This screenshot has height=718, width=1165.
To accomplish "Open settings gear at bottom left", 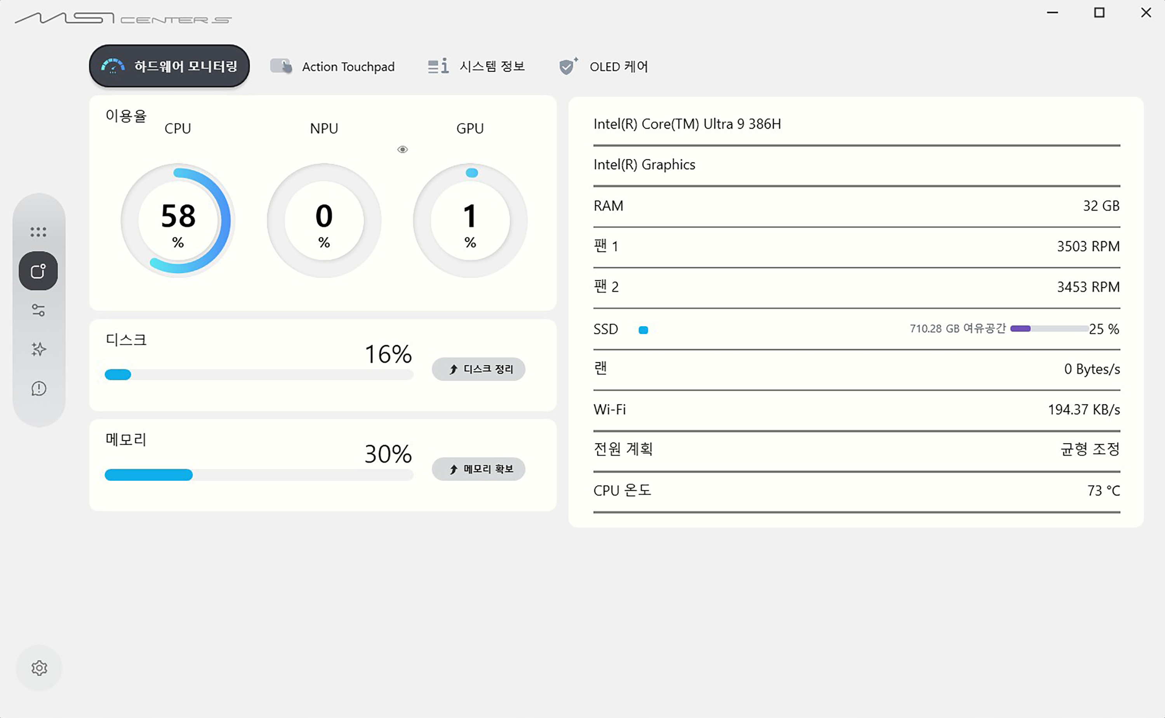I will click(x=39, y=668).
